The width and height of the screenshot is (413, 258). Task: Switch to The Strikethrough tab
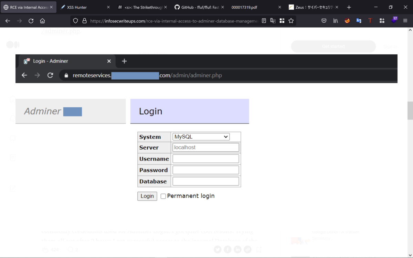[142, 7]
